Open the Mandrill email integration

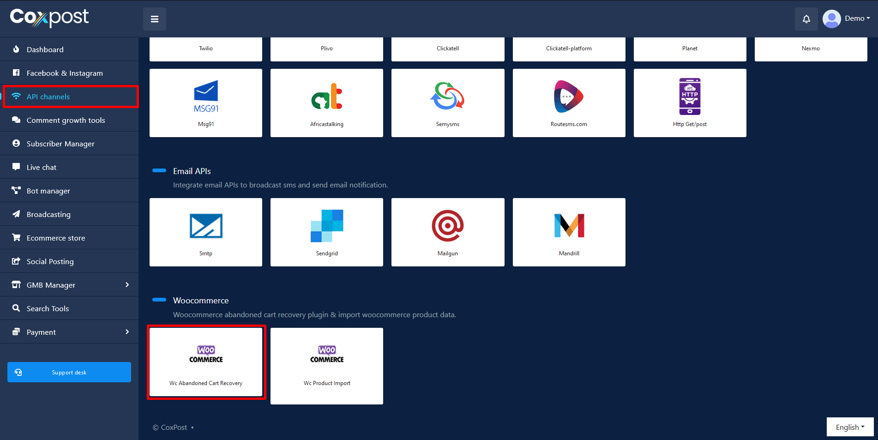pyautogui.click(x=569, y=232)
